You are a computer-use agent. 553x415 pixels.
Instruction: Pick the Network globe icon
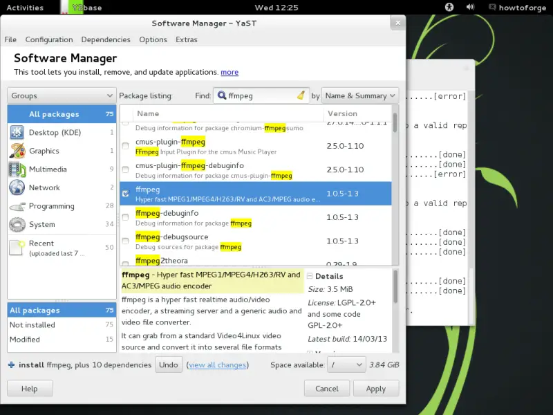(17, 187)
